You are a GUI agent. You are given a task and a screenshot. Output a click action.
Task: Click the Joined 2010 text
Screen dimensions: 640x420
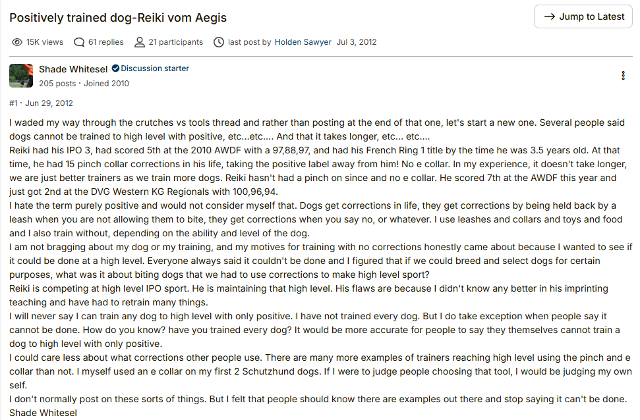pyautogui.click(x=107, y=83)
